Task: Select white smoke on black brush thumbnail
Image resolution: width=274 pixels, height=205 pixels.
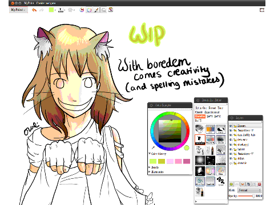Action: point(200,171)
